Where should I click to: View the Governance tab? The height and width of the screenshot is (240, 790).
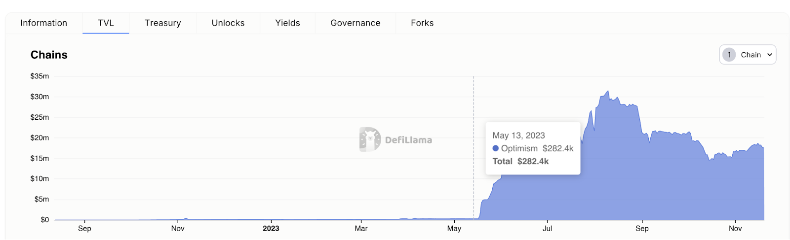355,23
